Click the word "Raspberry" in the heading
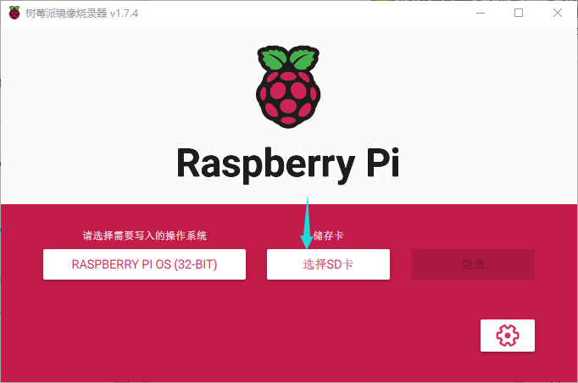Image resolution: width=578 pixels, height=383 pixels. tap(264, 164)
